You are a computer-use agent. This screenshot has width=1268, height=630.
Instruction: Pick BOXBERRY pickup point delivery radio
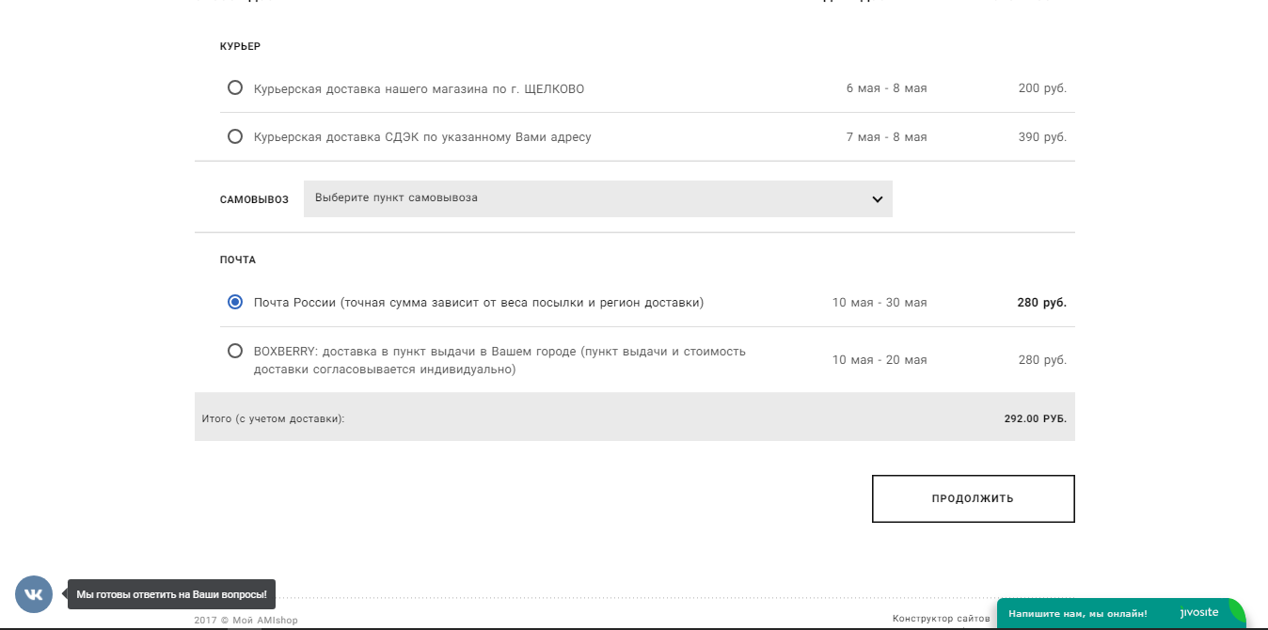click(x=235, y=351)
